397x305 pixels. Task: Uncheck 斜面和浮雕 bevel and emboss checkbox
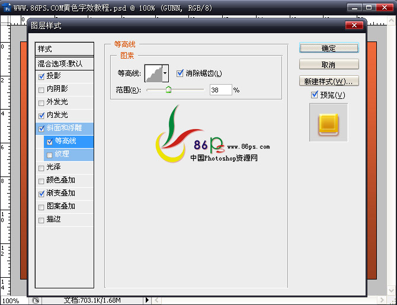[x=41, y=129]
